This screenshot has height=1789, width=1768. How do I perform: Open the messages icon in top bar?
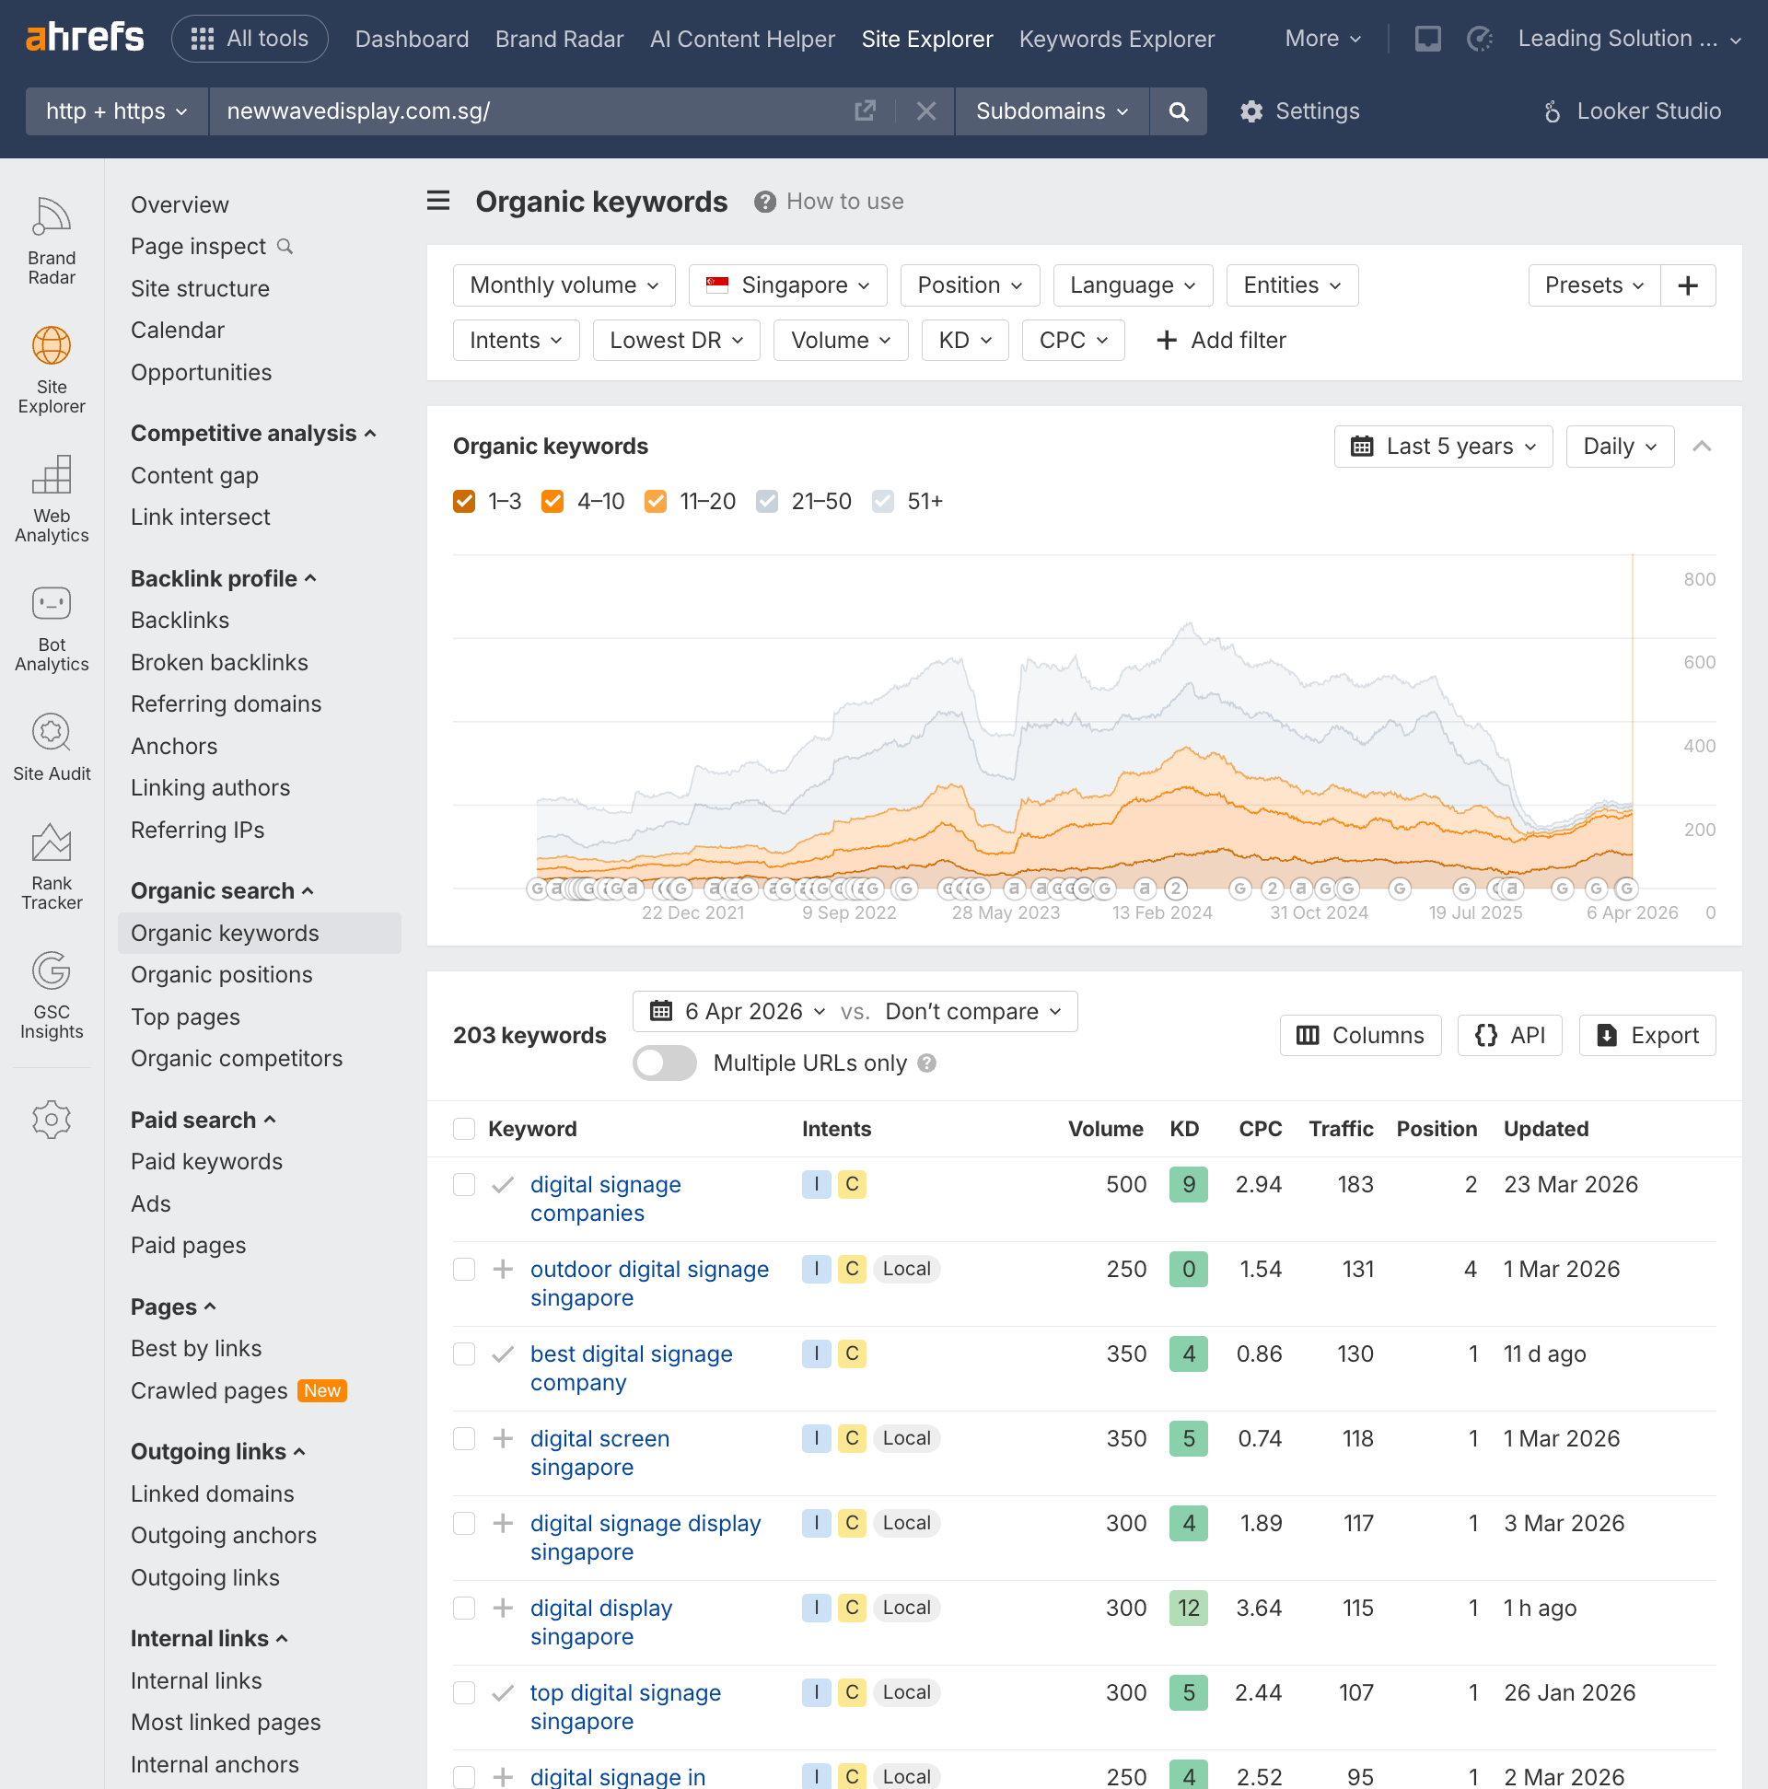point(1427,38)
